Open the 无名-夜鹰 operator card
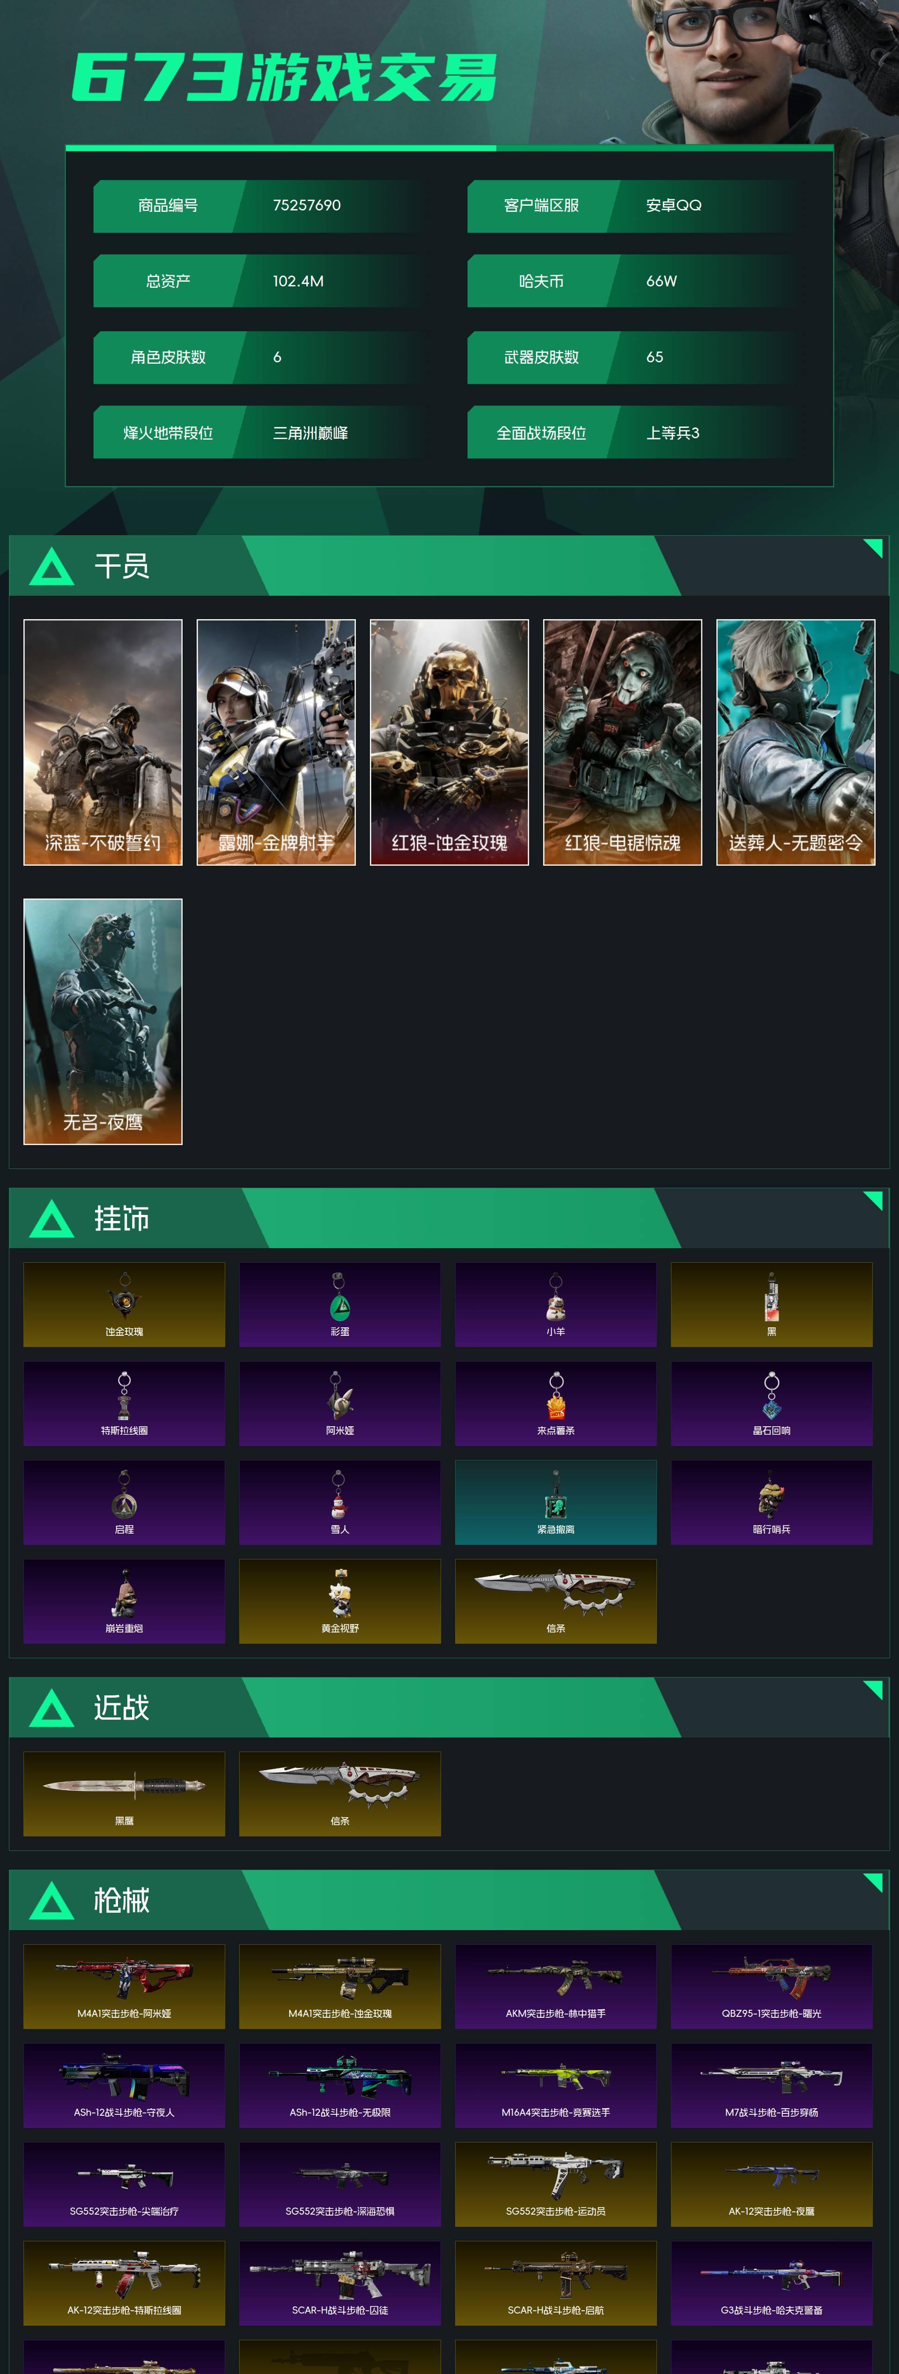 pos(103,1021)
